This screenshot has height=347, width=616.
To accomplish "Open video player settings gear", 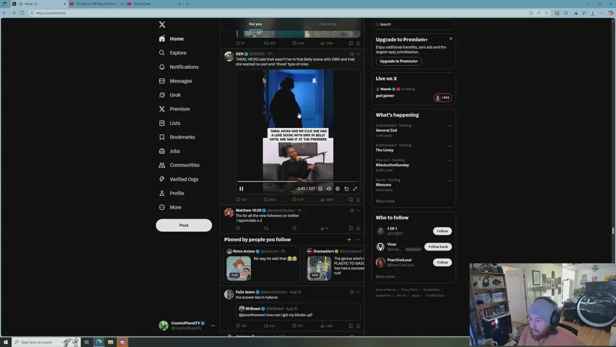I will [337, 189].
